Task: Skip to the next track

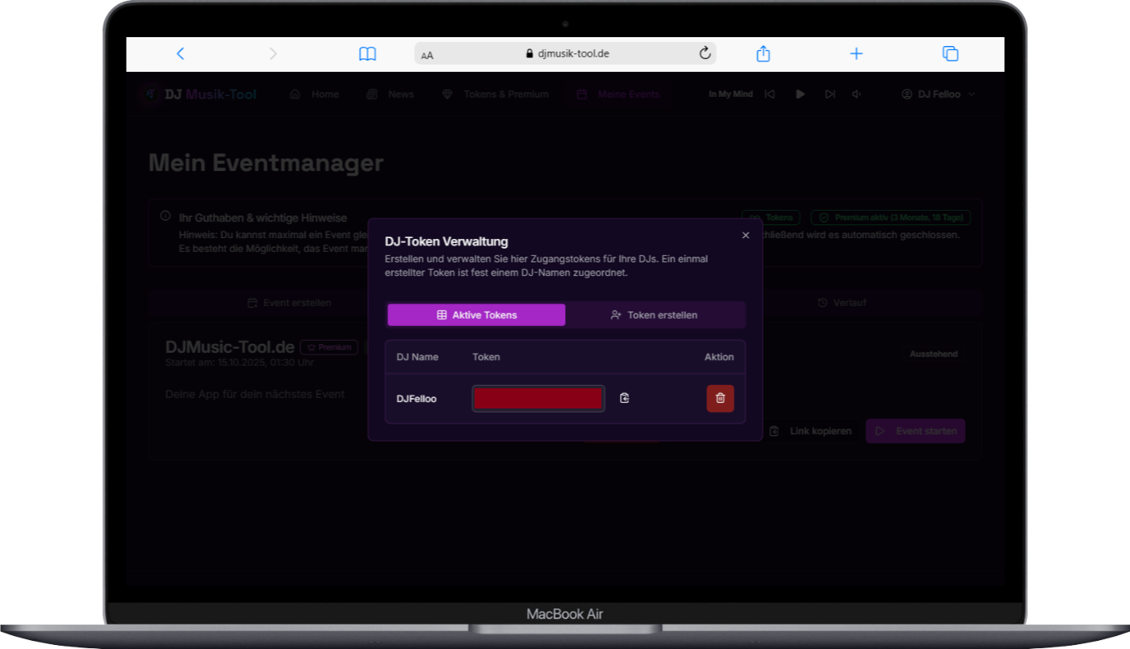Action: click(830, 94)
